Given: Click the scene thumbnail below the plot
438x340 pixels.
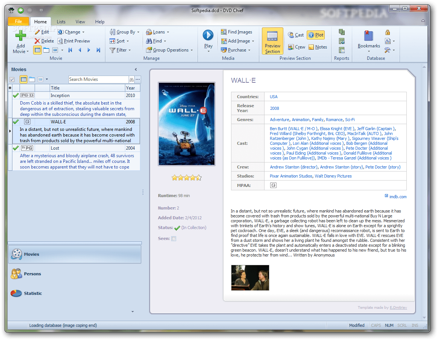Looking at the screenshot, I should [x=250, y=278].
